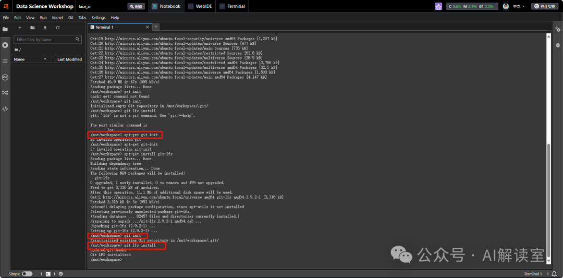Open the Settings menu
The image size is (563, 278).
(99, 17)
